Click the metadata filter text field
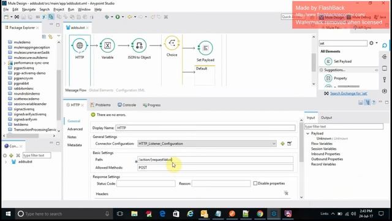The width and height of the screenshot is (392, 221). (344, 126)
